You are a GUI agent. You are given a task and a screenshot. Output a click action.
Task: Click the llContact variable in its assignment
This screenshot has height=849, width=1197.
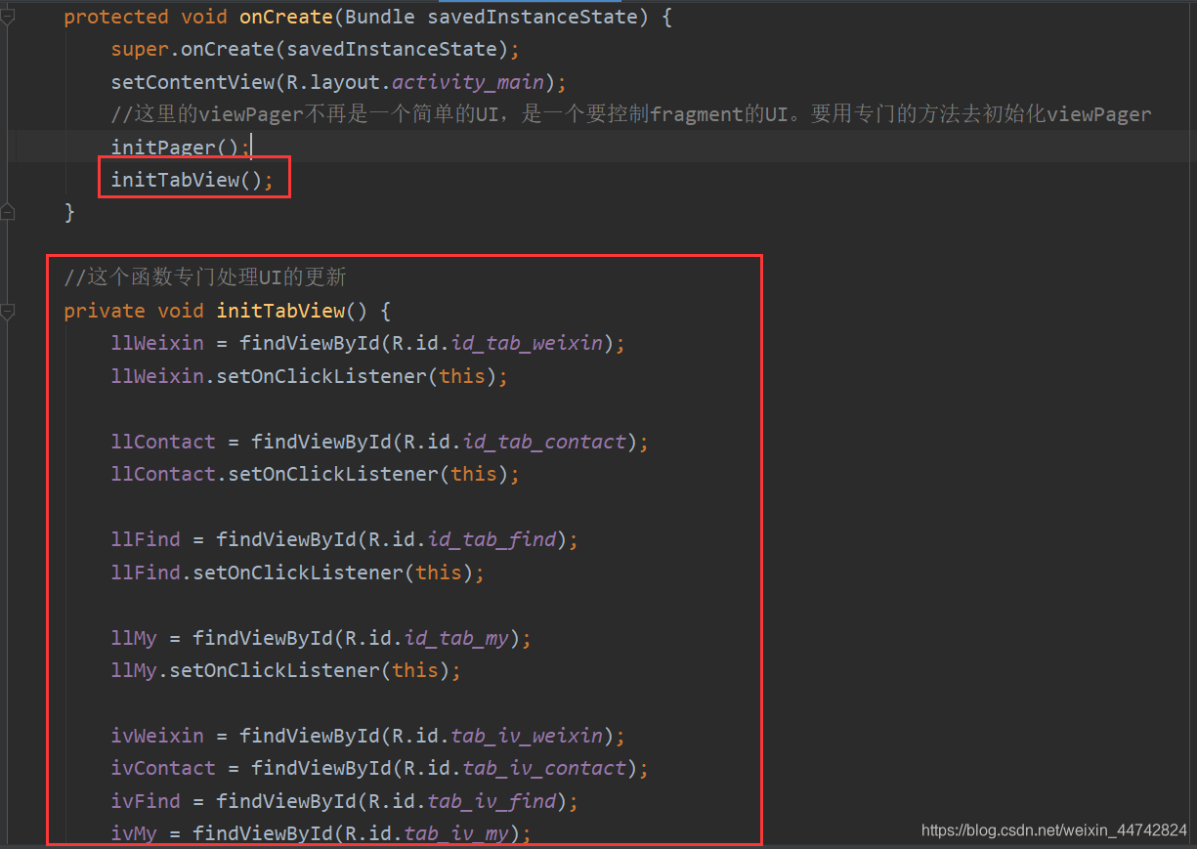pyautogui.click(x=163, y=442)
